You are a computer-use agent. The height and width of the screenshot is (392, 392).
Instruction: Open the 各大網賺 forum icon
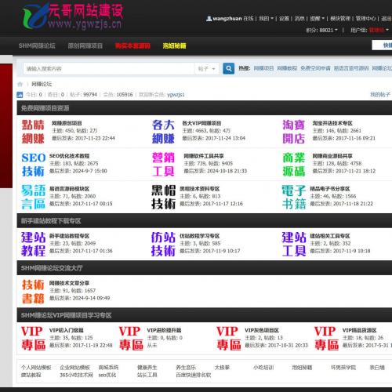163,132
